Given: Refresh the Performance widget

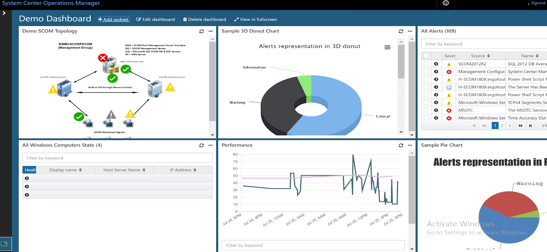Looking at the screenshot, I should click(401, 145).
